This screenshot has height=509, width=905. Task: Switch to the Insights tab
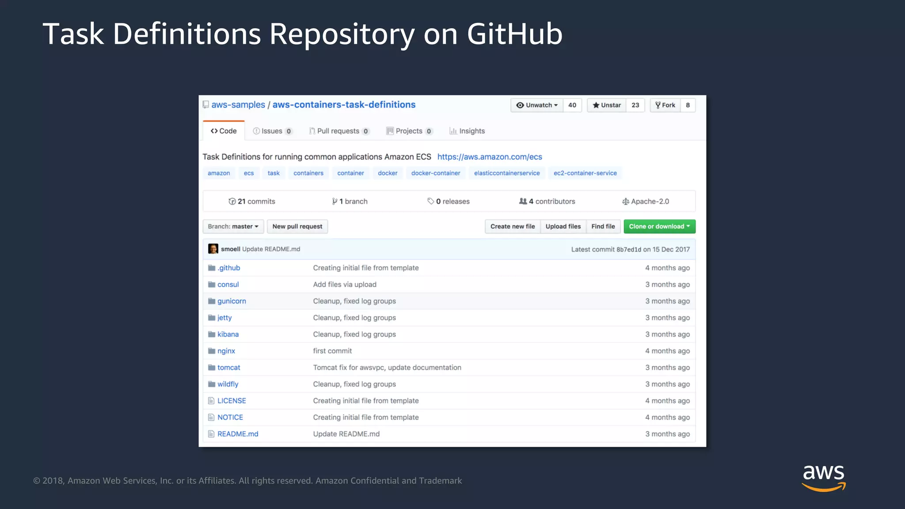pyautogui.click(x=467, y=131)
